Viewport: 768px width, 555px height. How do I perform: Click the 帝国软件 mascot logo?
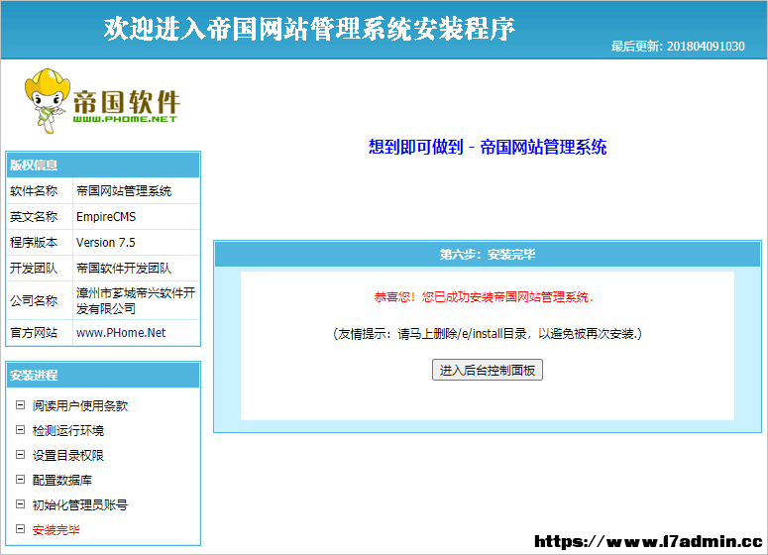[102, 101]
